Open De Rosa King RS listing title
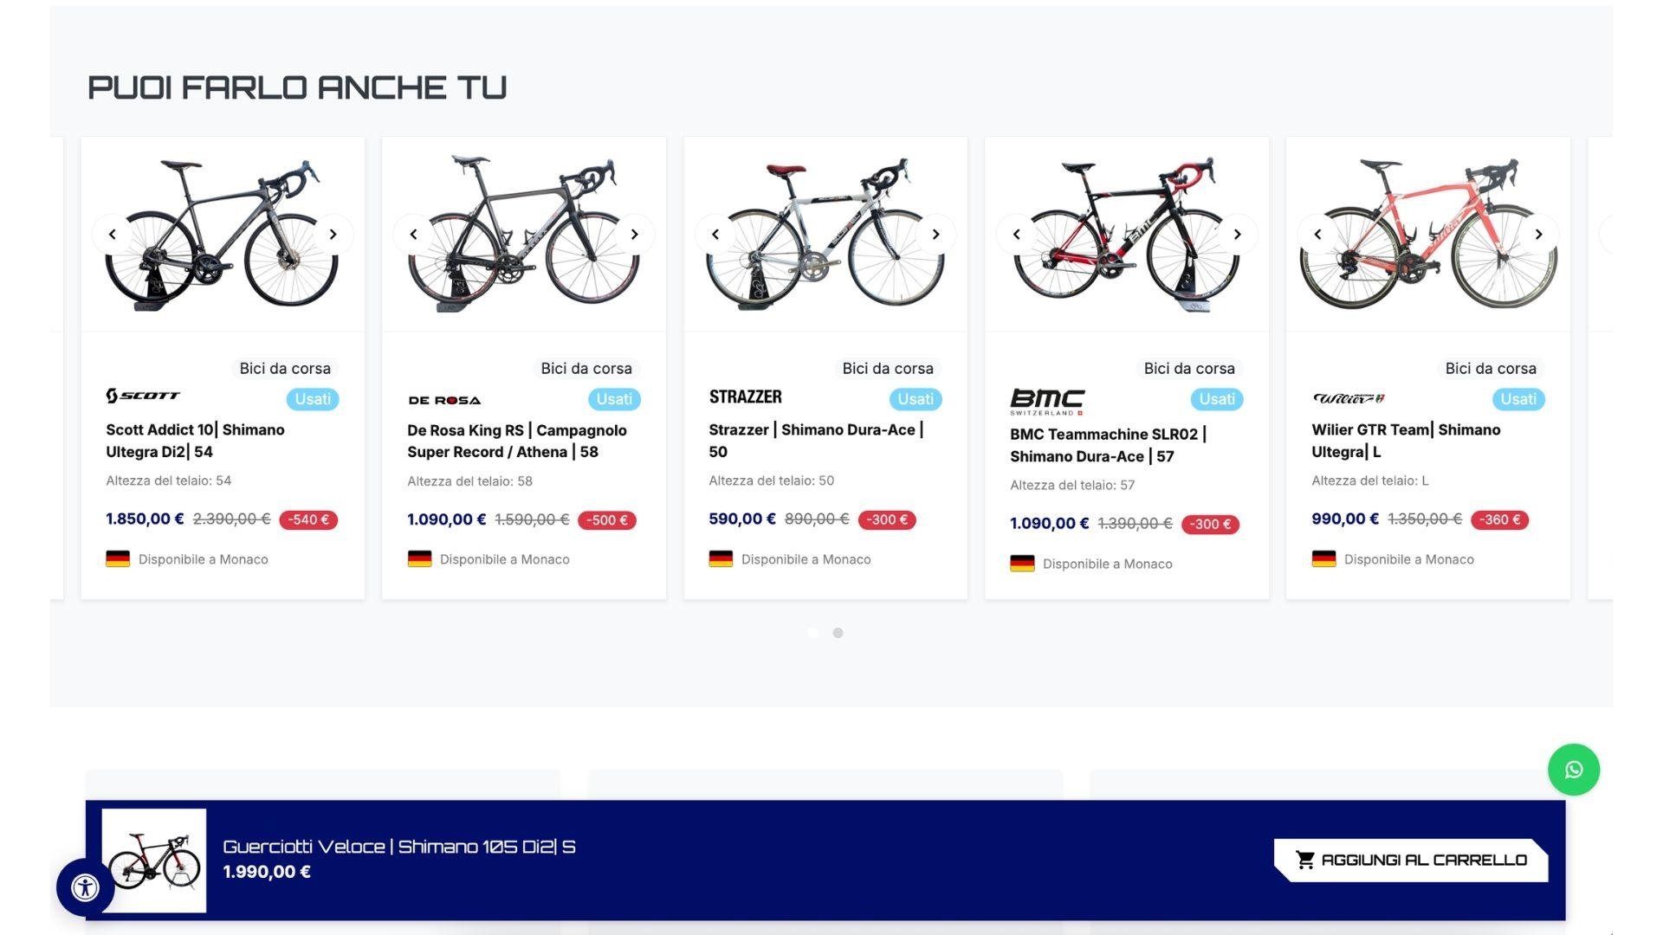1663x935 pixels. point(516,441)
